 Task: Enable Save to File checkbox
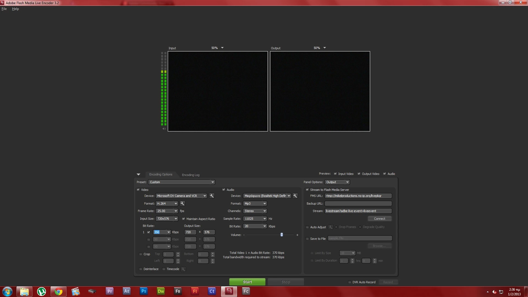click(x=307, y=239)
